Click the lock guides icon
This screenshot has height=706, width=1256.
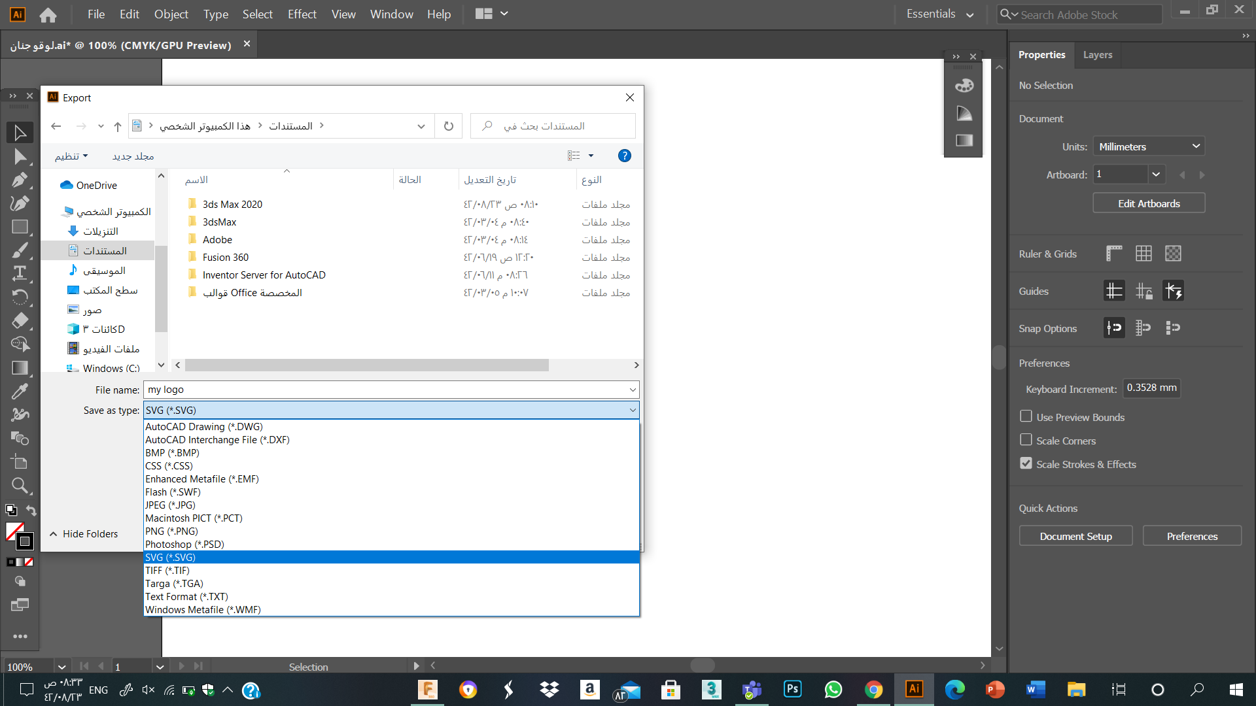(x=1143, y=291)
